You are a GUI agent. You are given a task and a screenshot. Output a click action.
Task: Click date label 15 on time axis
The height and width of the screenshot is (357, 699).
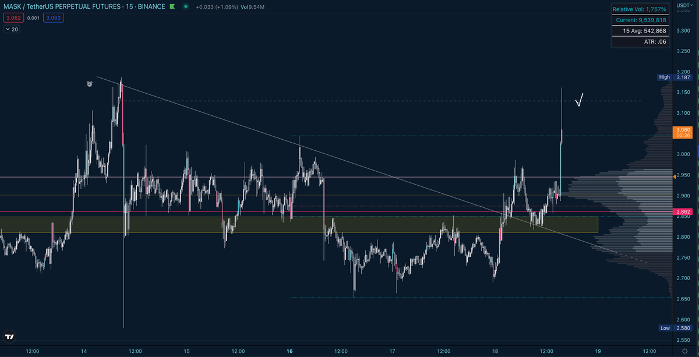(x=186, y=351)
